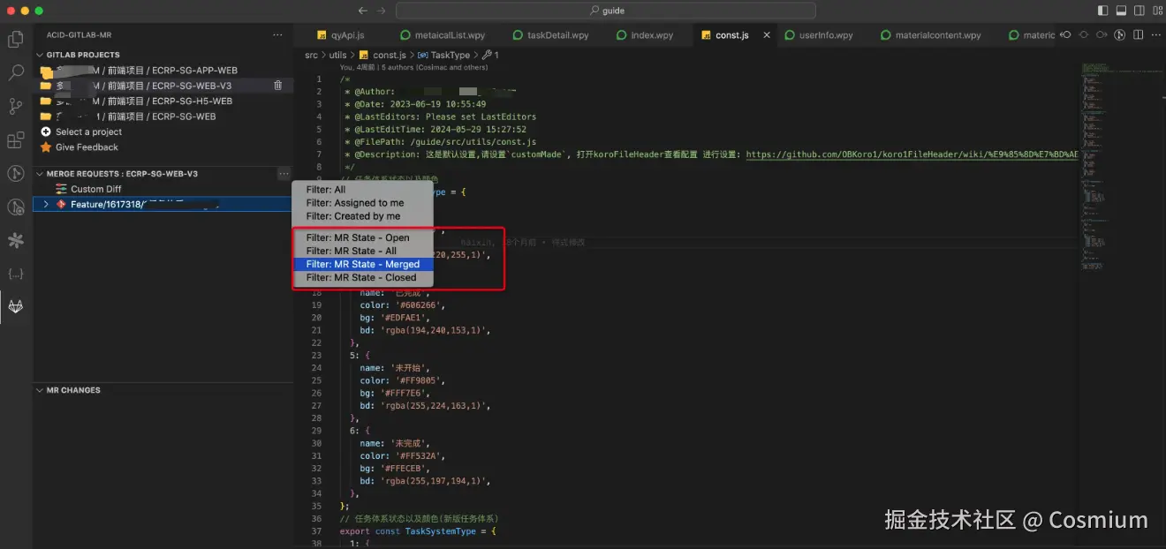Screen dimensions: 1166x549
Task: Go to previous change in editor toolbar
Action: pos(1065,35)
